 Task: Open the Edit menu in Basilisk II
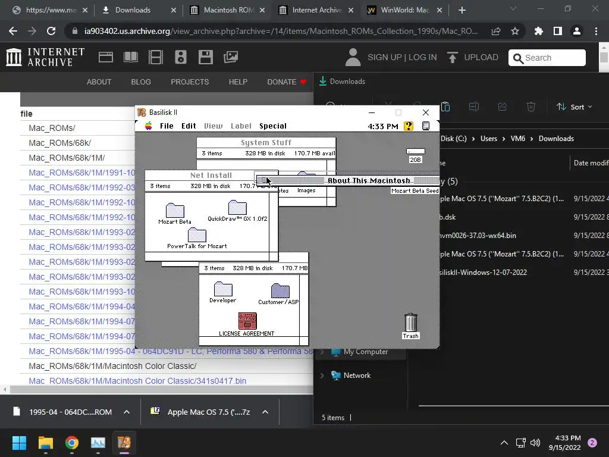(x=189, y=126)
